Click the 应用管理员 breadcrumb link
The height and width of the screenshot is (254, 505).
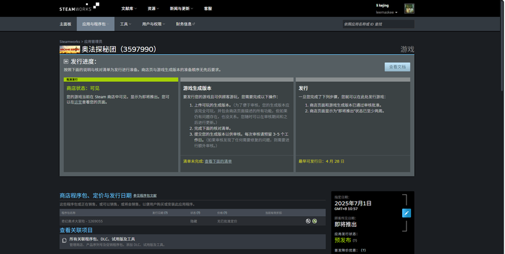pyautogui.click(x=93, y=42)
